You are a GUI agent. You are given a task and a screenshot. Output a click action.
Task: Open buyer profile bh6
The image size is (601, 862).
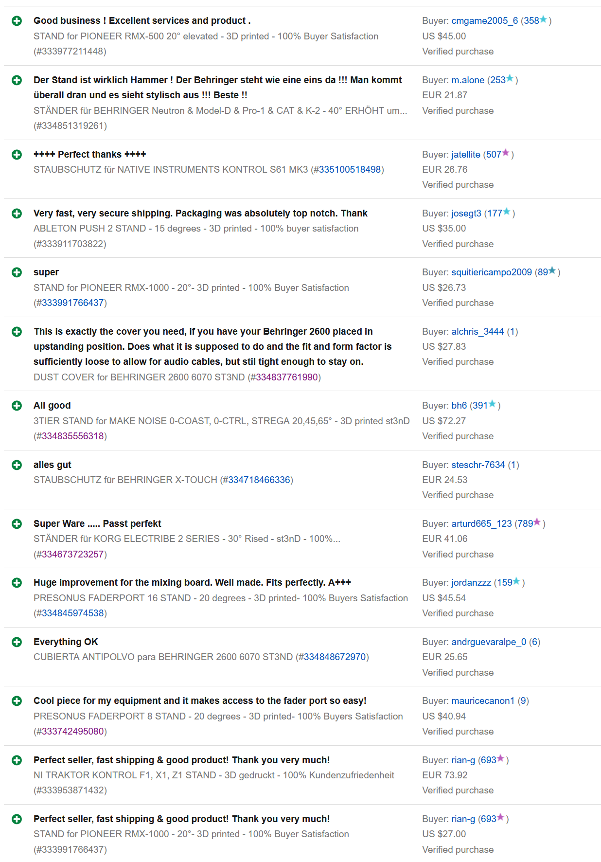point(459,406)
